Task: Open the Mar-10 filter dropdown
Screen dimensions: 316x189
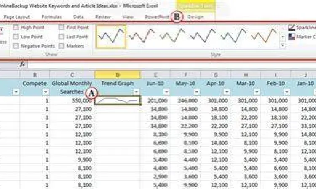Action: click(x=257, y=92)
